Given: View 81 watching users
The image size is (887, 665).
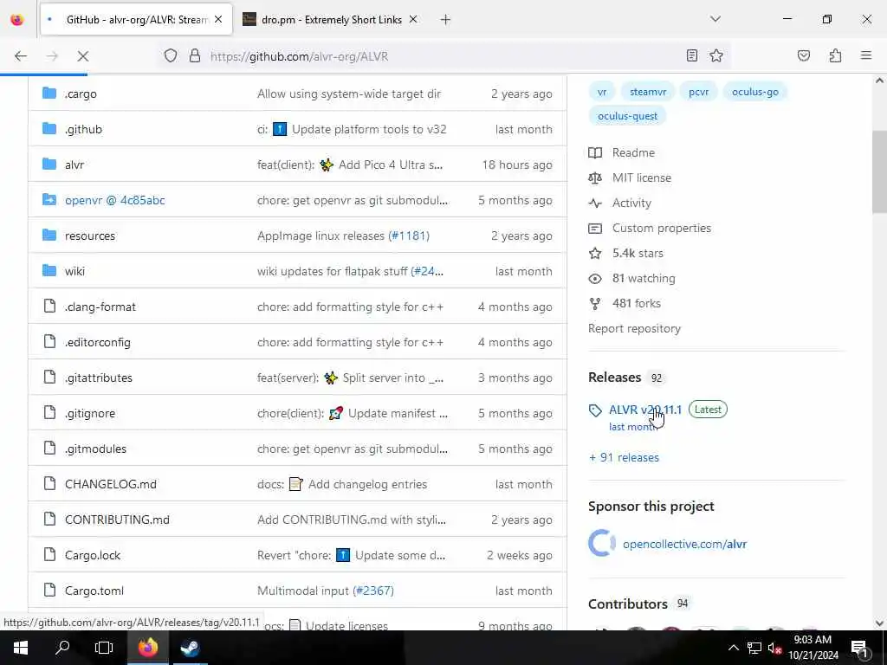Looking at the screenshot, I should [644, 278].
